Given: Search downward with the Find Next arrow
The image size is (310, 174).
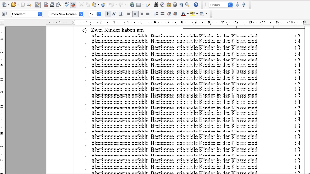Looking at the screenshot, I should [237, 5].
